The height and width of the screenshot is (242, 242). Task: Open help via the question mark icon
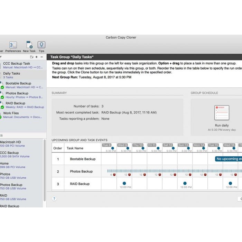tap(54, 199)
